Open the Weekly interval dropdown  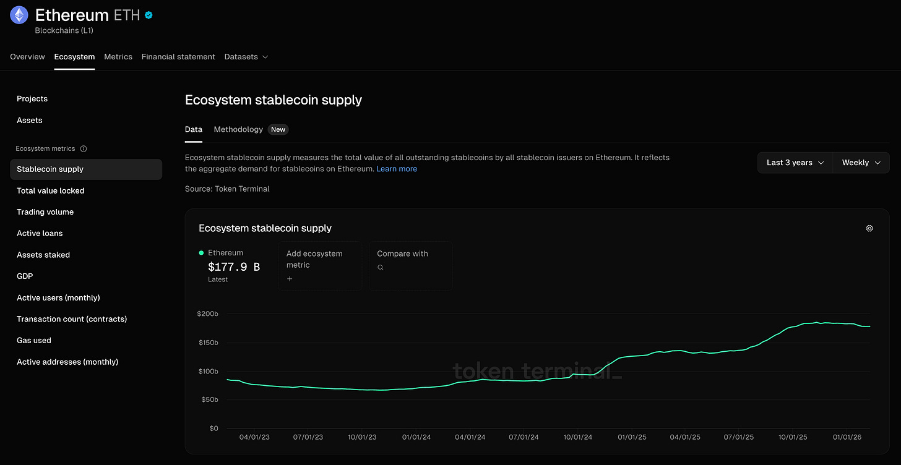(861, 163)
